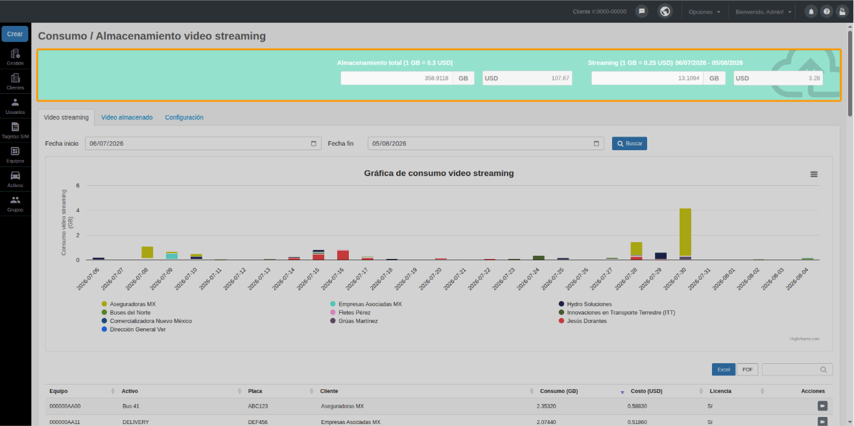Sort table by Consumo (GB) column

[580, 391]
